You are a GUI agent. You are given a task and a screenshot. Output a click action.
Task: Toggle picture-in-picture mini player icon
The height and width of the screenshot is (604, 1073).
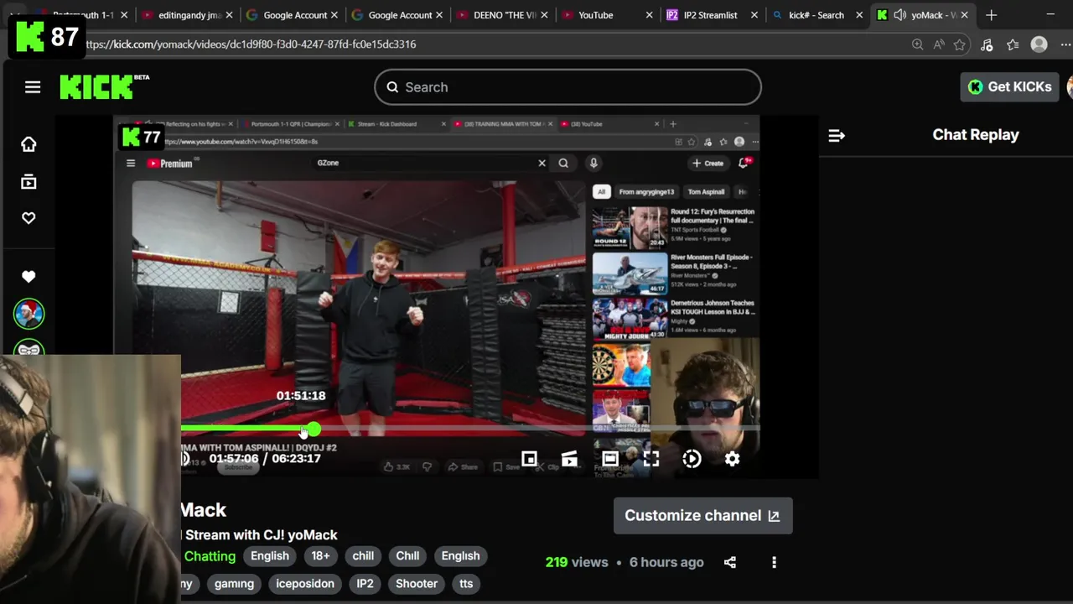click(x=529, y=459)
